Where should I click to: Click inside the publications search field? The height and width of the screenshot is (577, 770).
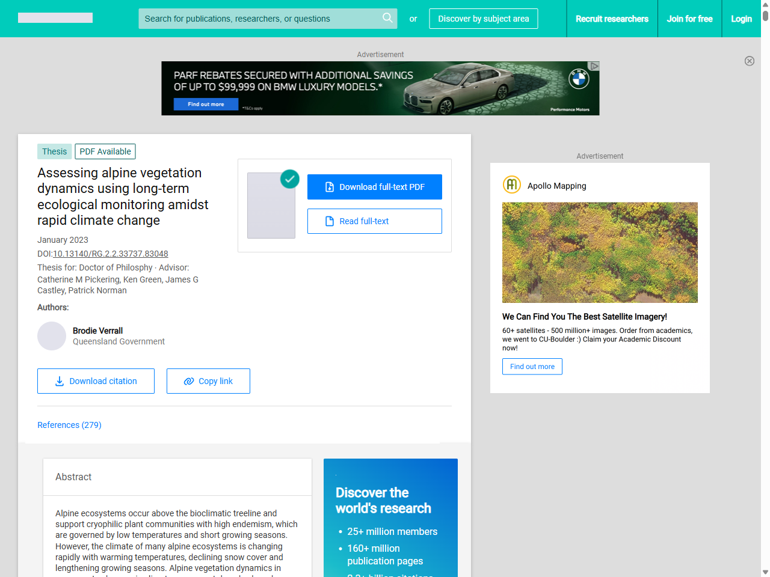click(x=259, y=19)
